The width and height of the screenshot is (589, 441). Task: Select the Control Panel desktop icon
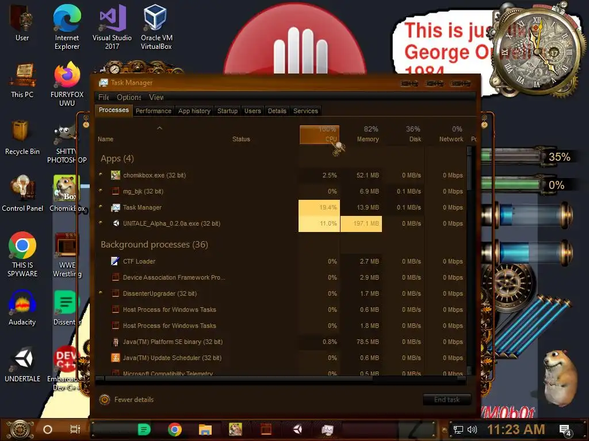tap(22, 194)
